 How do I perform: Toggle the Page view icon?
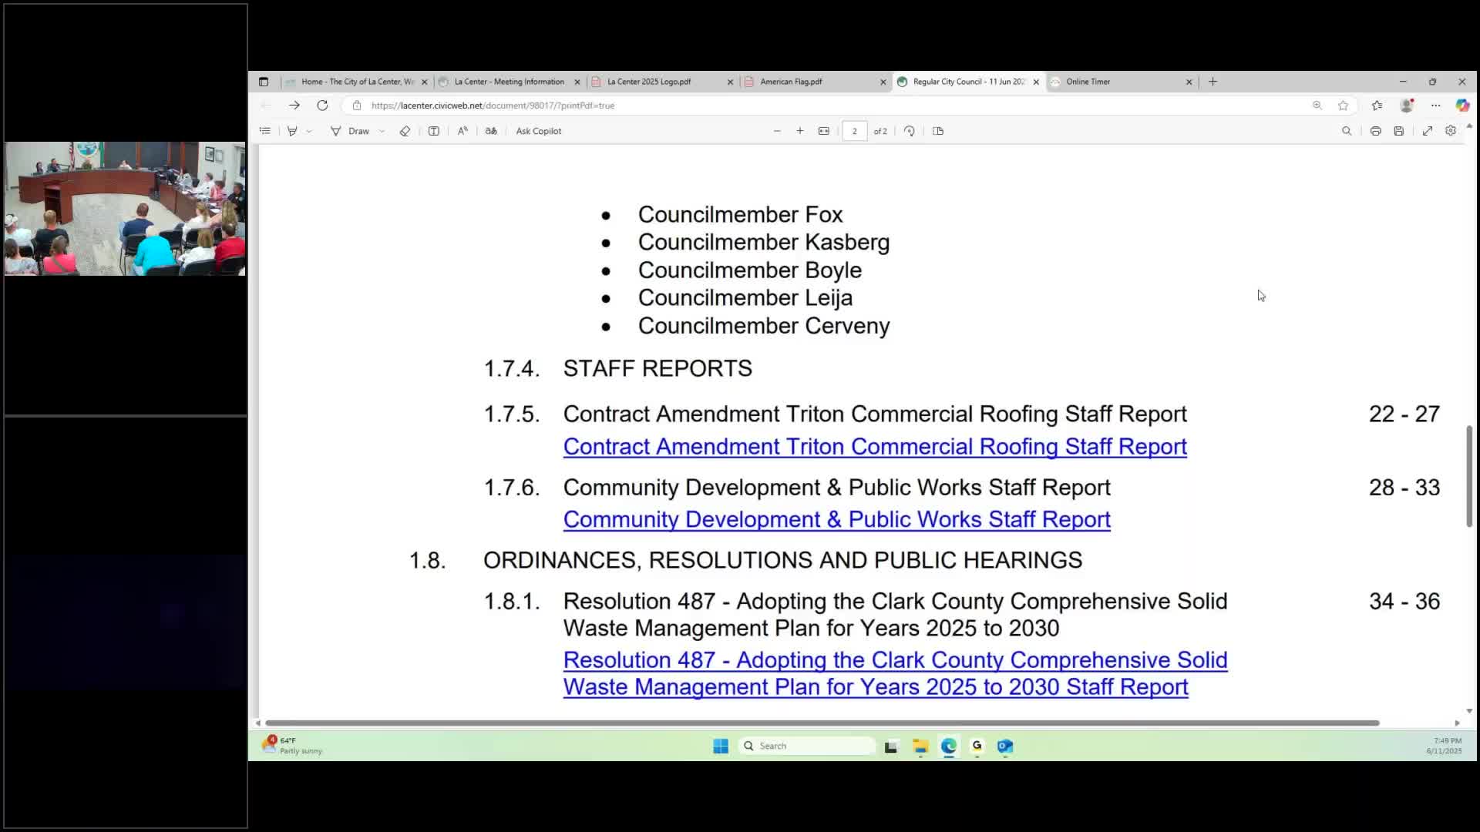[938, 131]
